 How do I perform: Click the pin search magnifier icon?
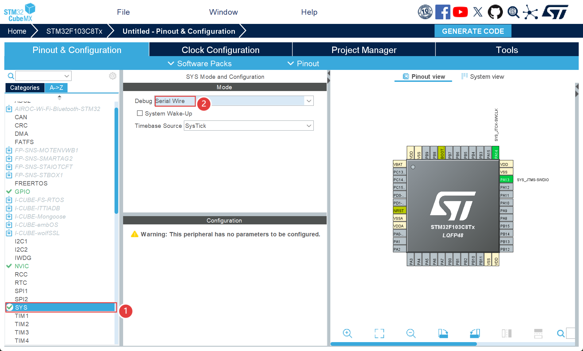tap(561, 333)
